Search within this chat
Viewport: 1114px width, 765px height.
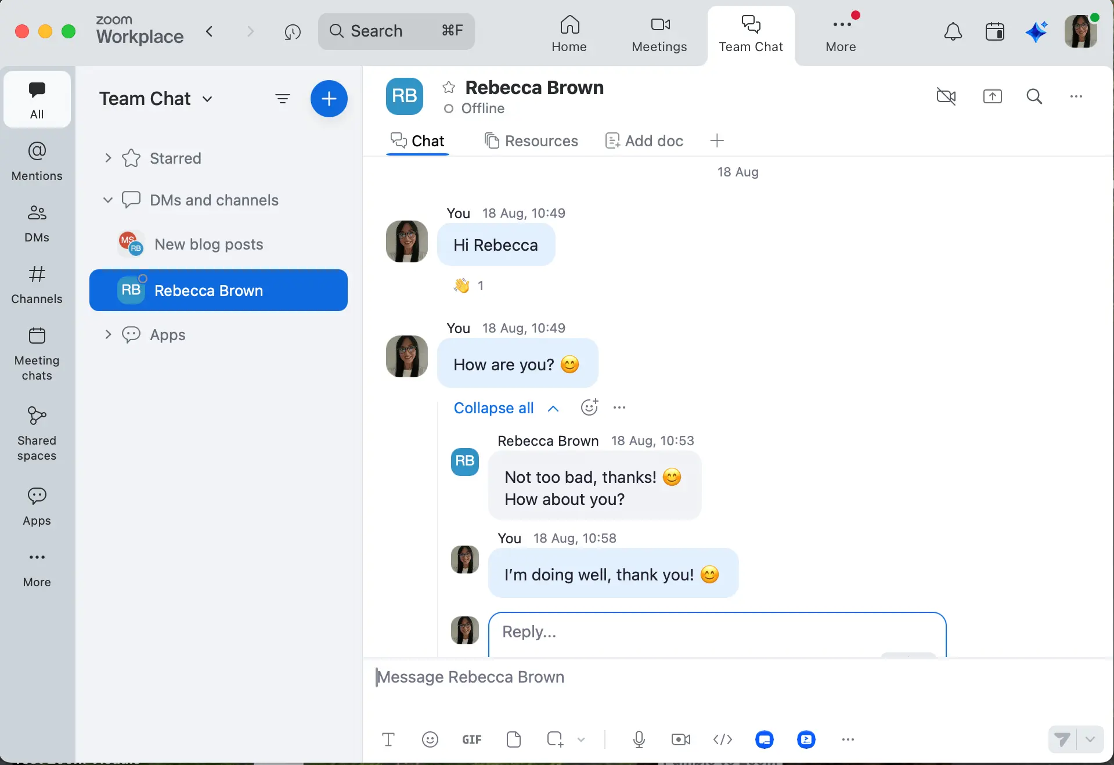[x=1034, y=96]
